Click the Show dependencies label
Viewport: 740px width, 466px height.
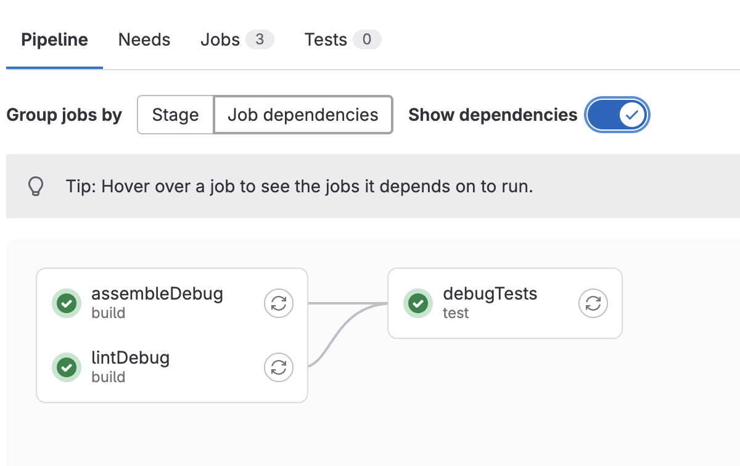493,115
